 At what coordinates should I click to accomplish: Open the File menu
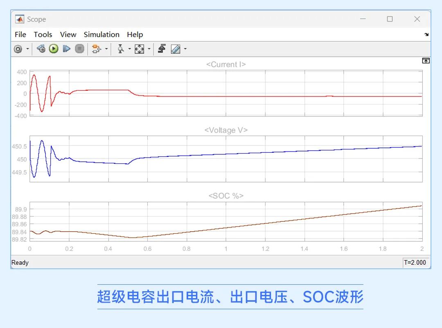pyautogui.click(x=20, y=35)
